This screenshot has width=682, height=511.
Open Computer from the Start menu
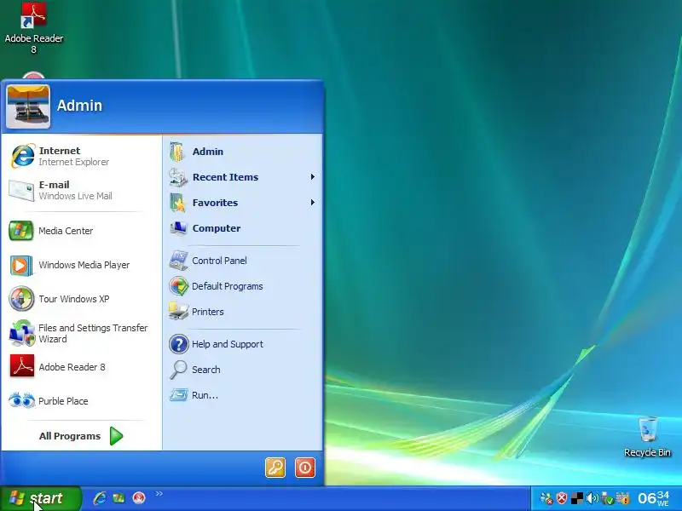(242, 228)
